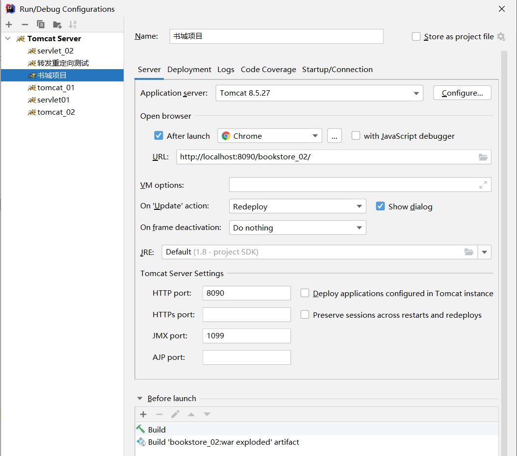Copy the selected configuration
This screenshot has height=456, width=517.
click(41, 25)
